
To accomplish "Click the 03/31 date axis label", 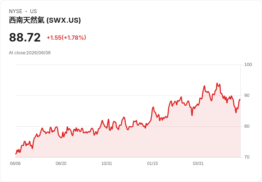I will (x=198, y=163).
